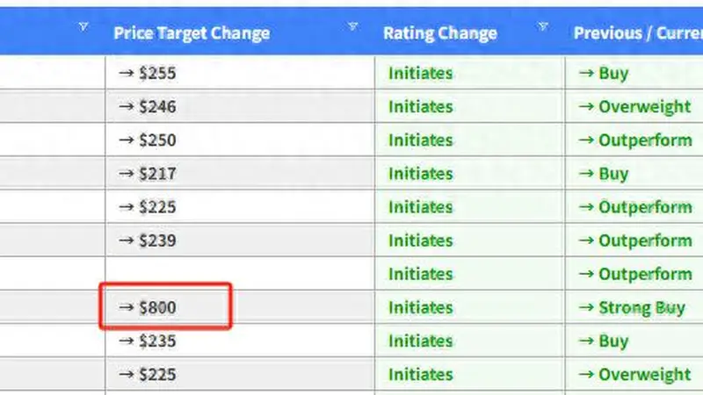The width and height of the screenshot is (703, 395).
Task: Click the Strong Buy rating text
Action: [x=641, y=308]
